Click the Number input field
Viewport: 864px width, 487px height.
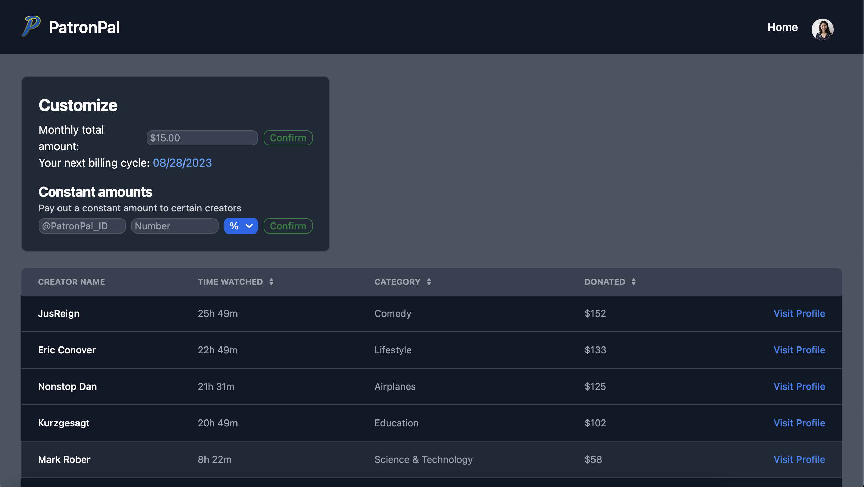175,226
